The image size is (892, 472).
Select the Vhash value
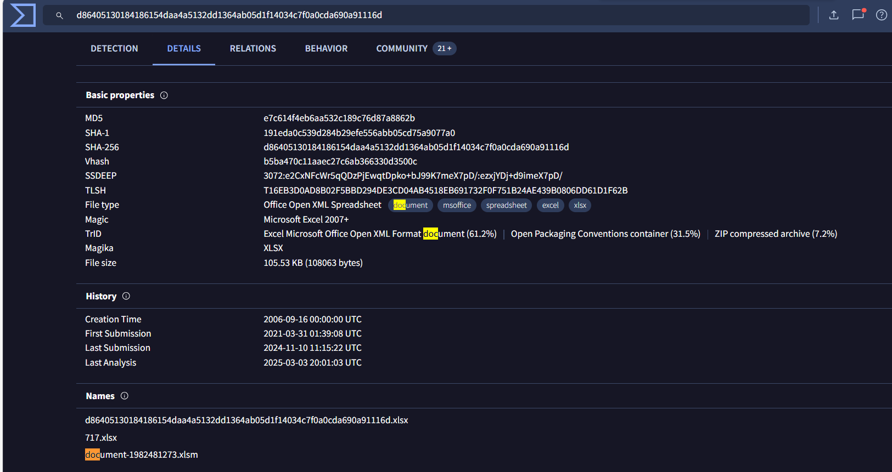coord(340,161)
